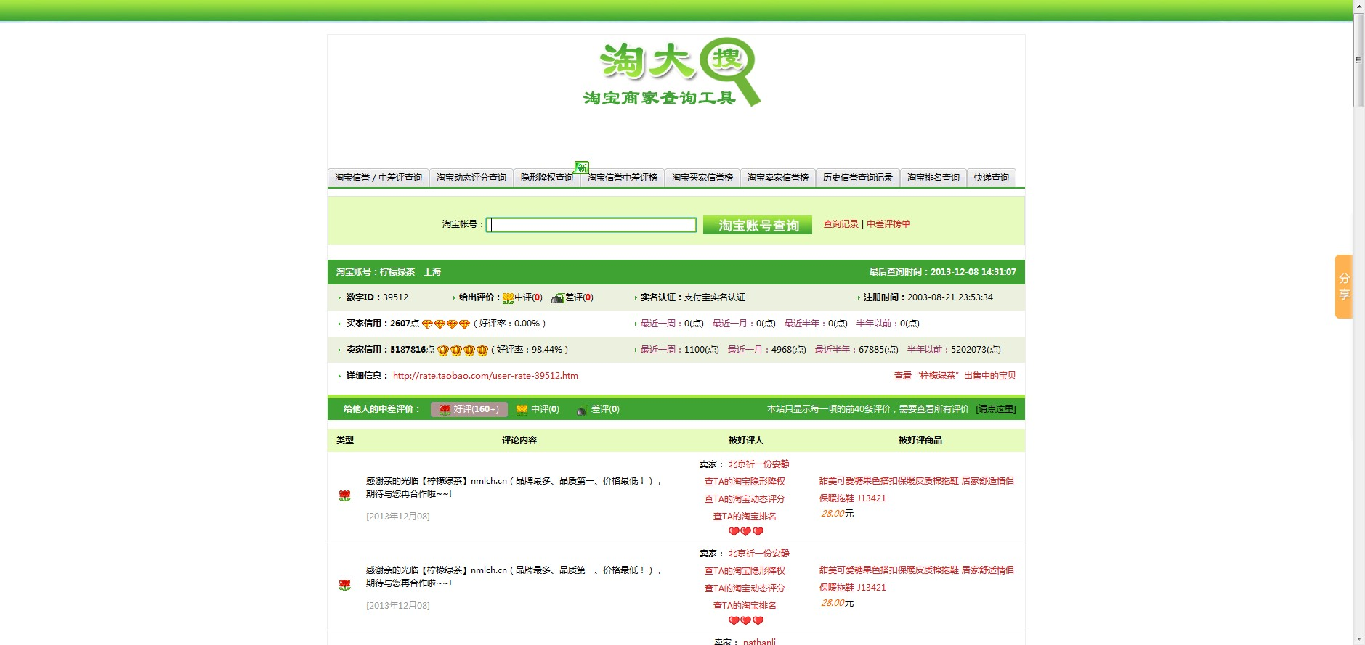The width and height of the screenshot is (1365, 645).
Task: Click the scrollbar up arrow
Action: [1358, 6]
